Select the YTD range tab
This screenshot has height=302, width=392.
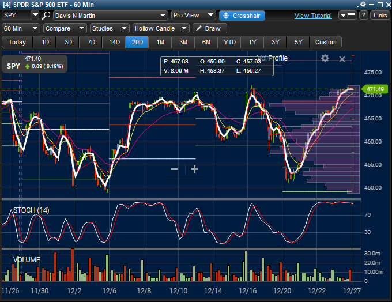(x=229, y=42)
